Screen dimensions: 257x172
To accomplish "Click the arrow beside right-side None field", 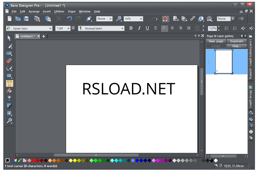I will (233, 19).
